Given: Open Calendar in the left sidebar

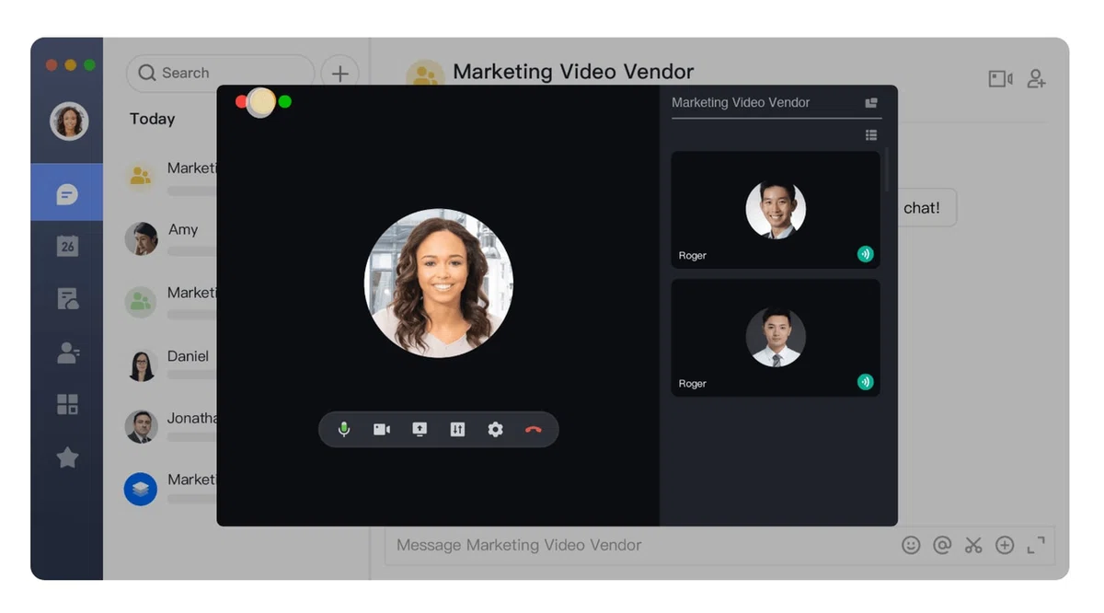Looking at the screenshot, I should 67,246.
